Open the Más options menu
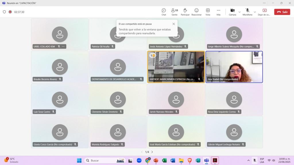294x165 pixels. pyautogui.click(x=218, y=12)
